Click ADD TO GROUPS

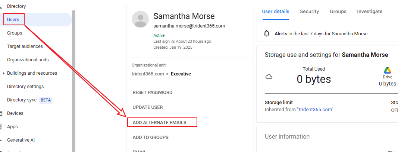coord(150,138)
